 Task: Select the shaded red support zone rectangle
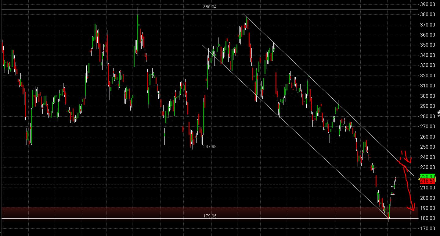210,213
